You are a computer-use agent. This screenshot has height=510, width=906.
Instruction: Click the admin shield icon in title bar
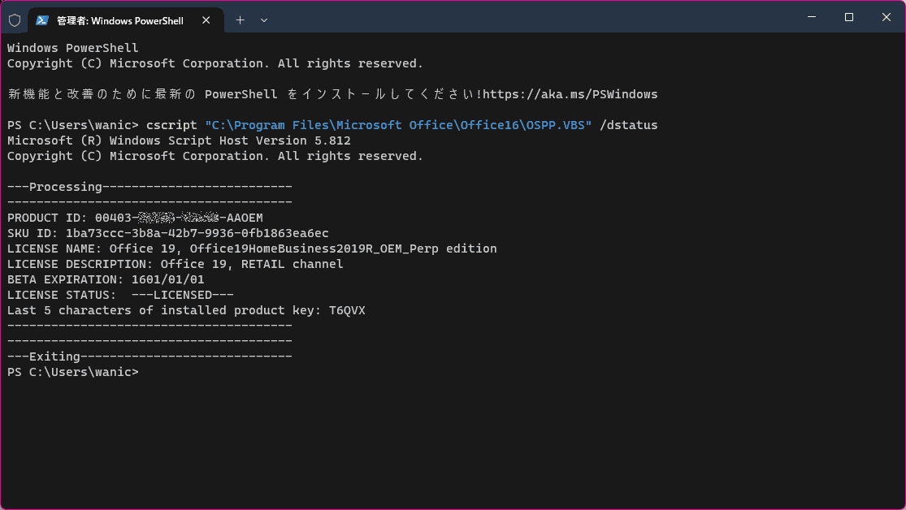[x=15, y=20]
